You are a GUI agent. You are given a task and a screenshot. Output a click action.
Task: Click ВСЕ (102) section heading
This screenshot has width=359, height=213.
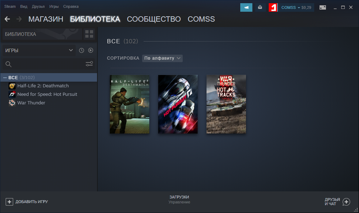122,41
